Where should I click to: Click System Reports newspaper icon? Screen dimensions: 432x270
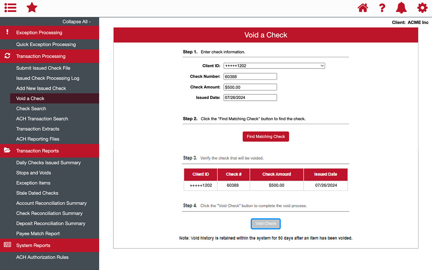coord(7,245)
